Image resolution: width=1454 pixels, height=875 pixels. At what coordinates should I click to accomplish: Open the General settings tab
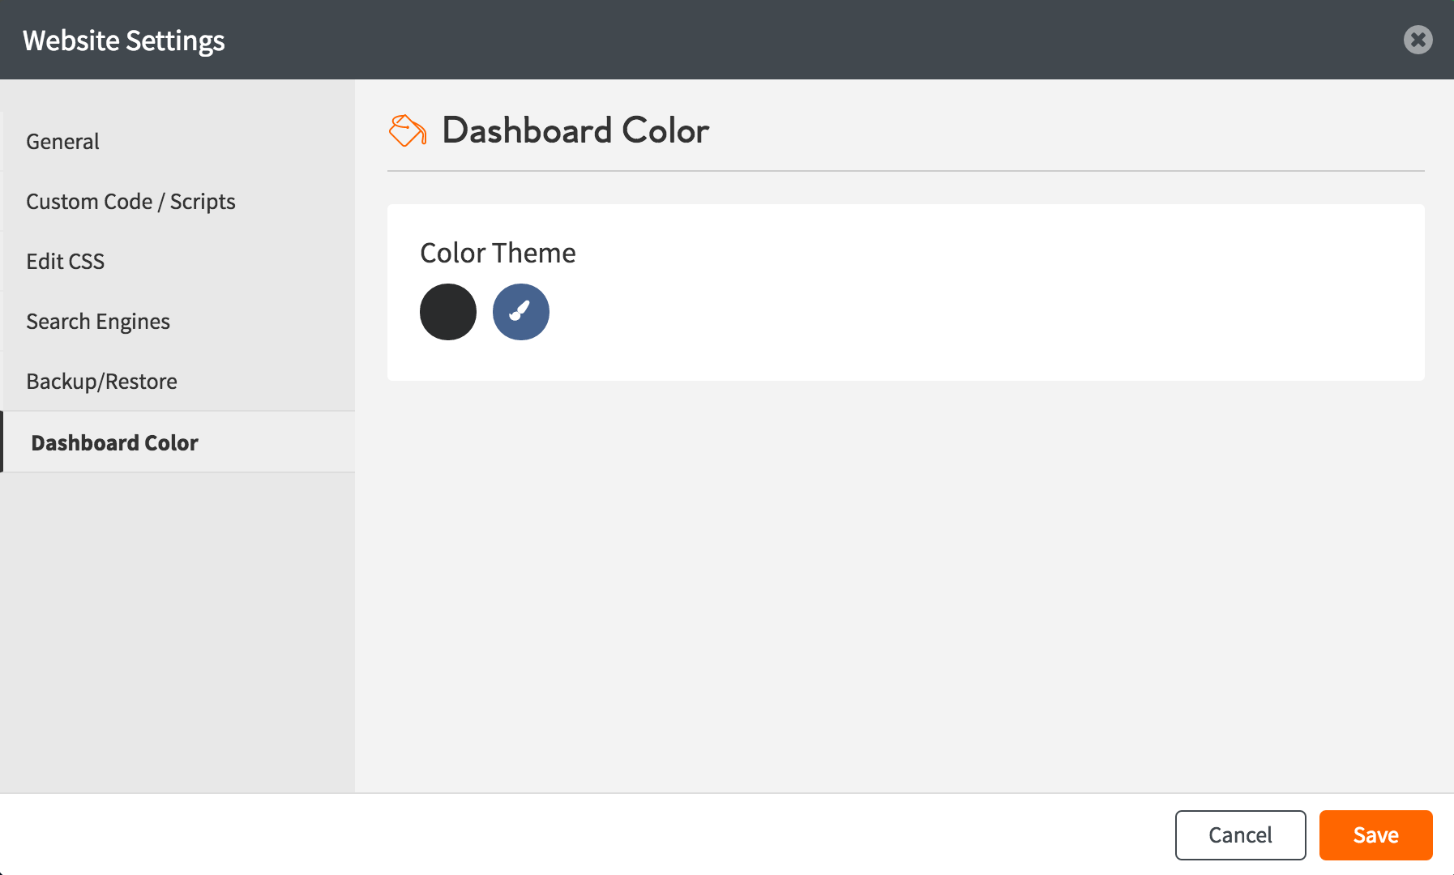[63, 142]
